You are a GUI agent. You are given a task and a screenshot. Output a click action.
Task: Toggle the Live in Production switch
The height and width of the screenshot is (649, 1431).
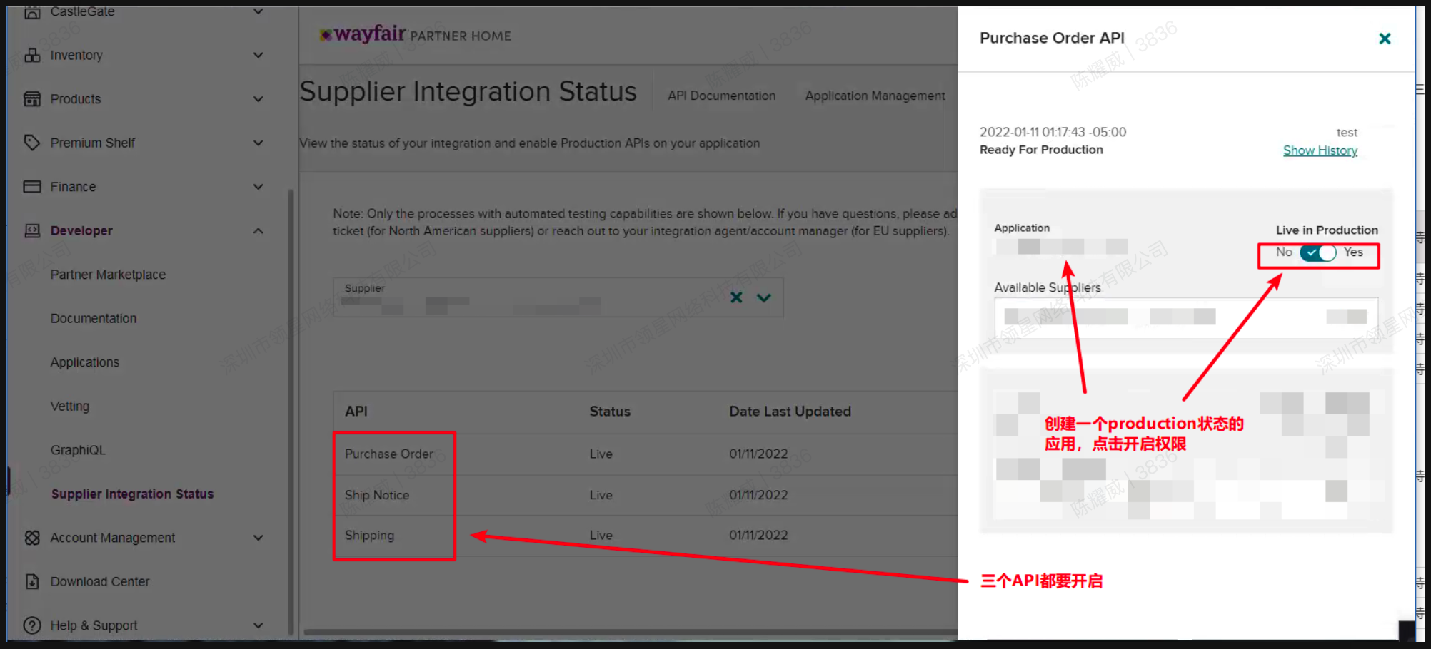click(1317, 252)
